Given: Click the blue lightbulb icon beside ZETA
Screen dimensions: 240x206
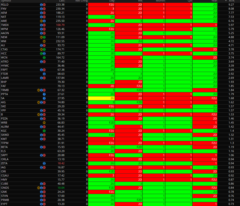Looking at the screenshot, I should pos(44,163).
